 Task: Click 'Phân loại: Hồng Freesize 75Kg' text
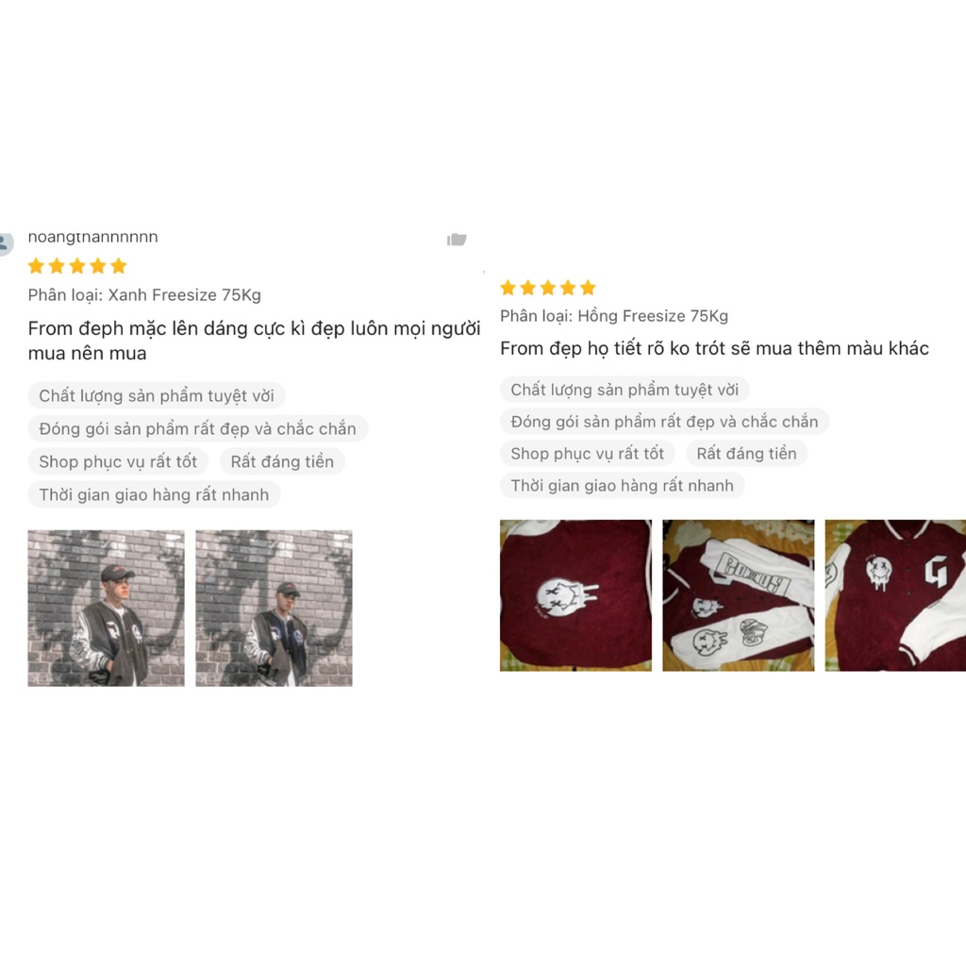coord(614,316)
